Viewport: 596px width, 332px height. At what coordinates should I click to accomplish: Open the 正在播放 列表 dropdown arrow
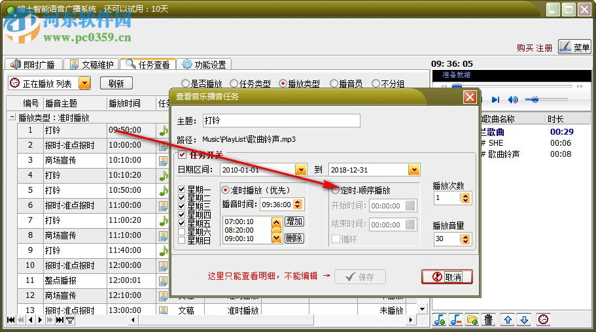(84, 83)
